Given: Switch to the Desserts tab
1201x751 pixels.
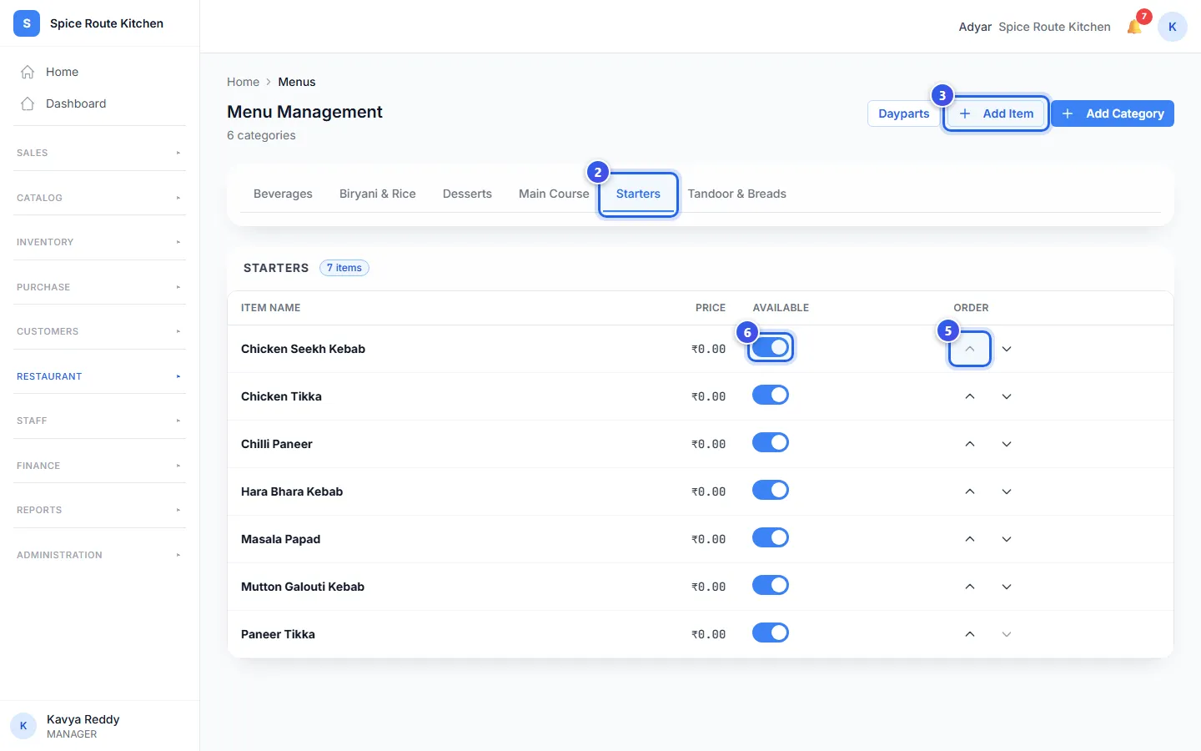Looking at the screenshot, I should (x=467, y=194).
